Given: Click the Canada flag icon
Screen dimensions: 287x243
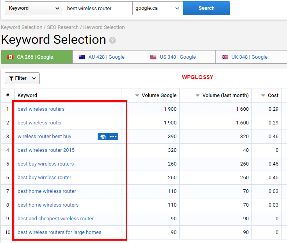Looking at the screenshot, I should pyautogui.click(x=10, y=57).
